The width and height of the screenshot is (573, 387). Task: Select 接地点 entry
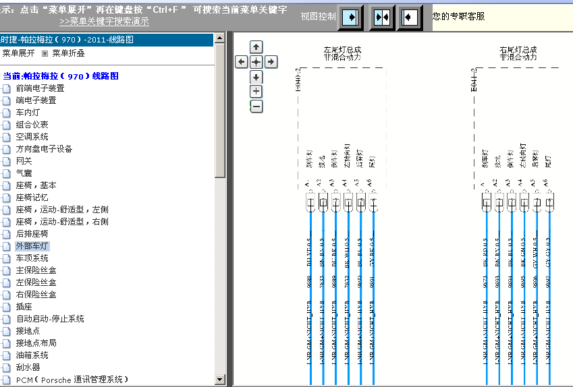(28, 331)
